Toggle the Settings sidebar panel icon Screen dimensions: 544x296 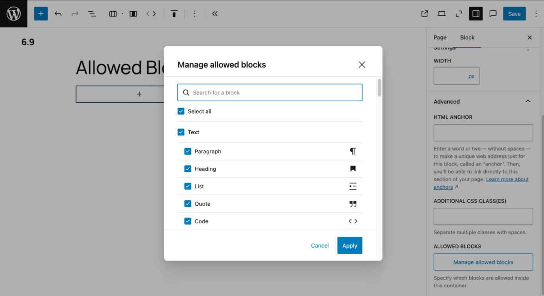tap(476, 14)
